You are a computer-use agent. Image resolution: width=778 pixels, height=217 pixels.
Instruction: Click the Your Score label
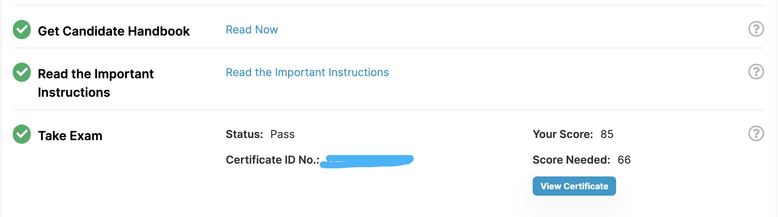tap(563, 134)
